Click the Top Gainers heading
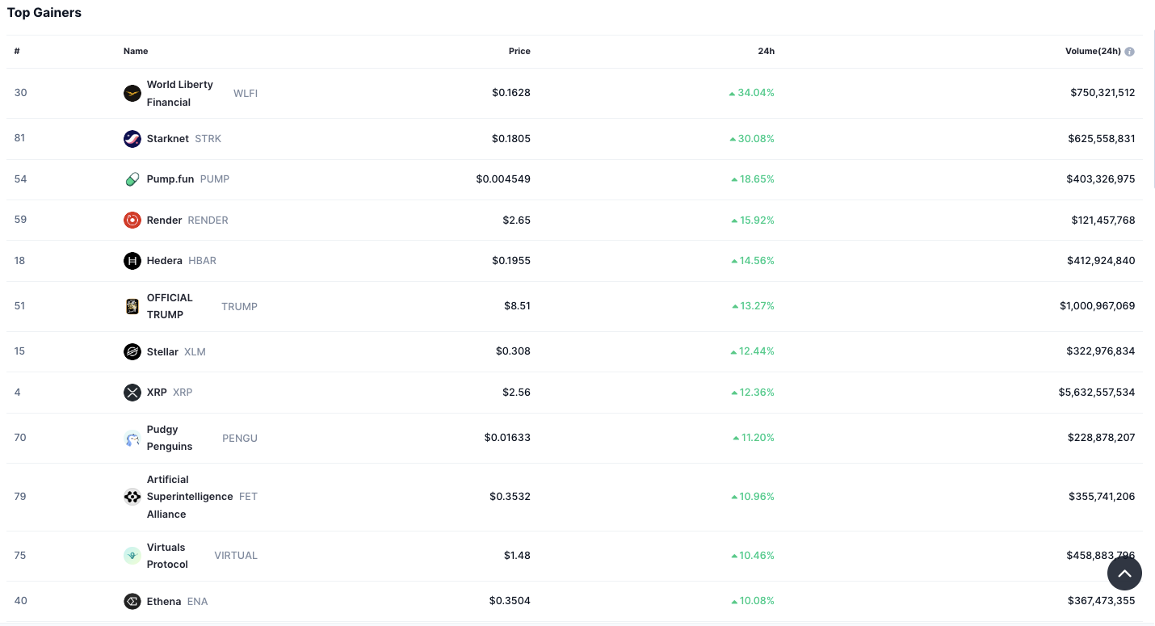The height and width of the screenshot is (626, 1155). 44,12
